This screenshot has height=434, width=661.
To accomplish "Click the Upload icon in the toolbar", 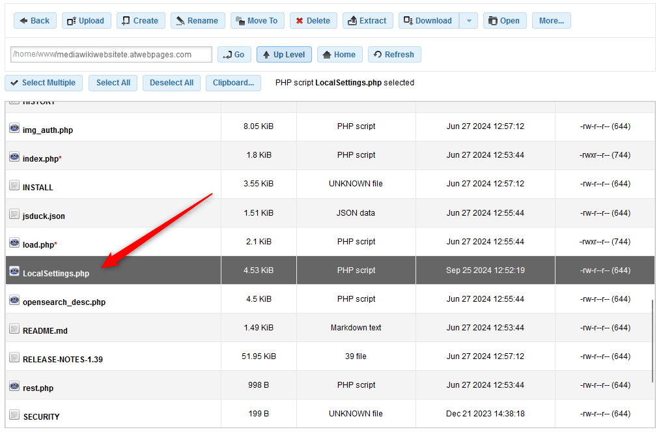I will pos(71,20).
